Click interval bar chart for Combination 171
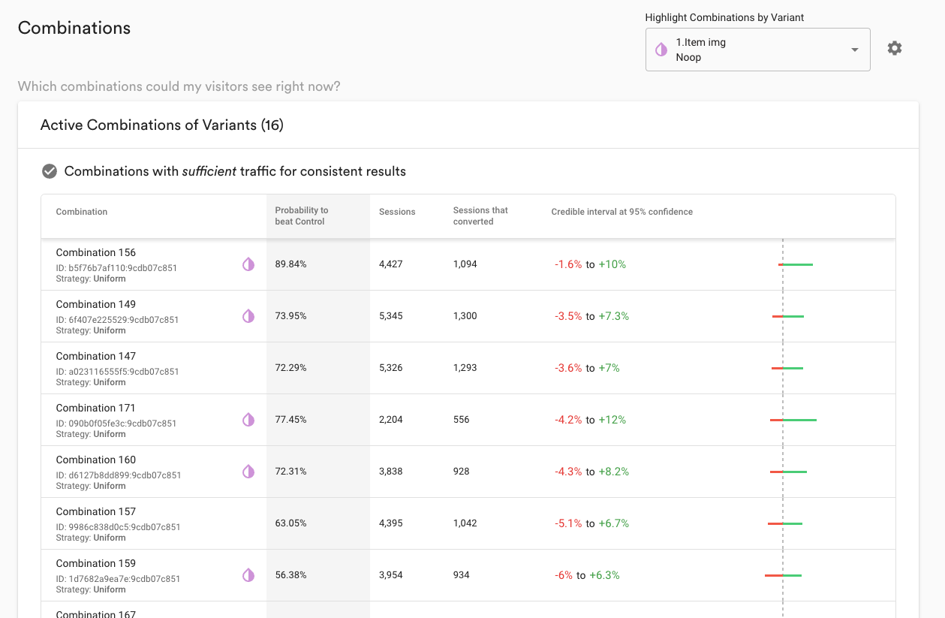The height and width of the screenshot is (618, 945). coord(793,420)
